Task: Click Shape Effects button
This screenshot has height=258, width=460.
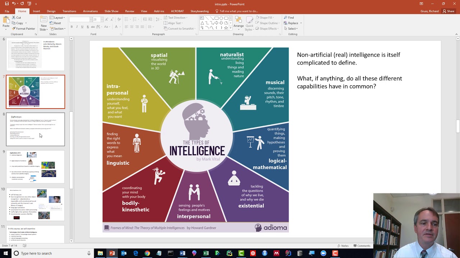Action: click(x=266, y=29)
